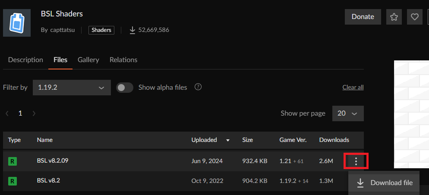Enable the Show alpha files toggle

125,88
